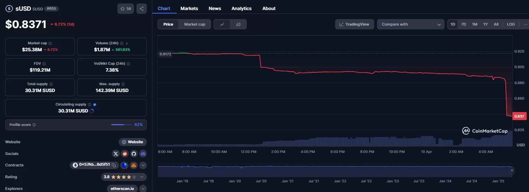Open the Discord social link
This screenshot has height=192, width=529.
point(143,154)
